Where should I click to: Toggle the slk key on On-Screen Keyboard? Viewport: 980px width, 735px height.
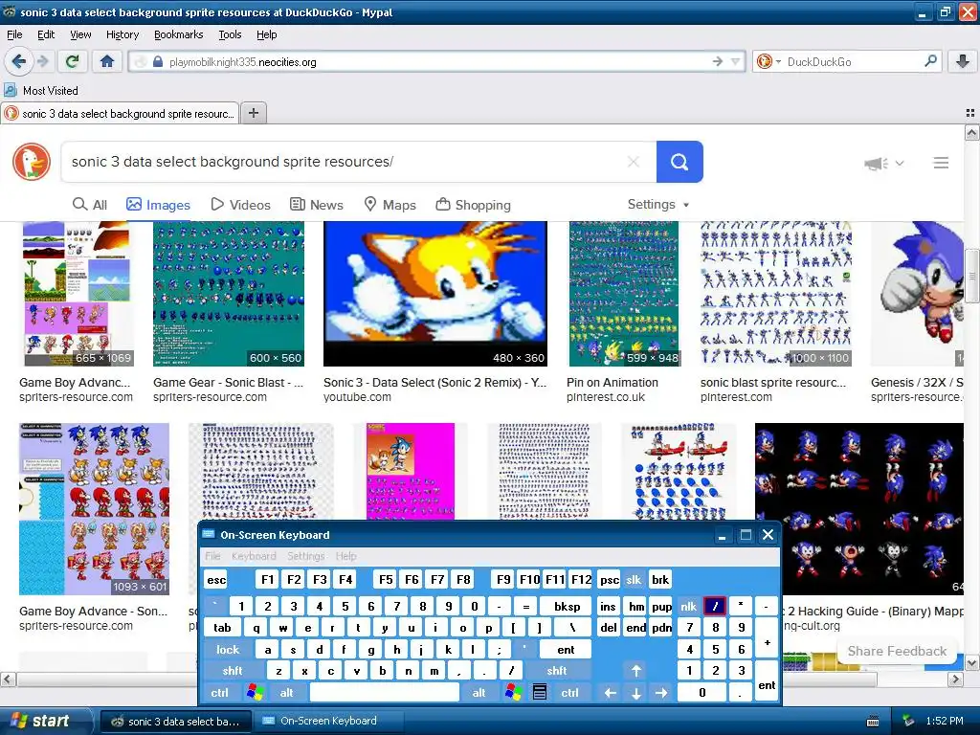[x=634, y=579]
